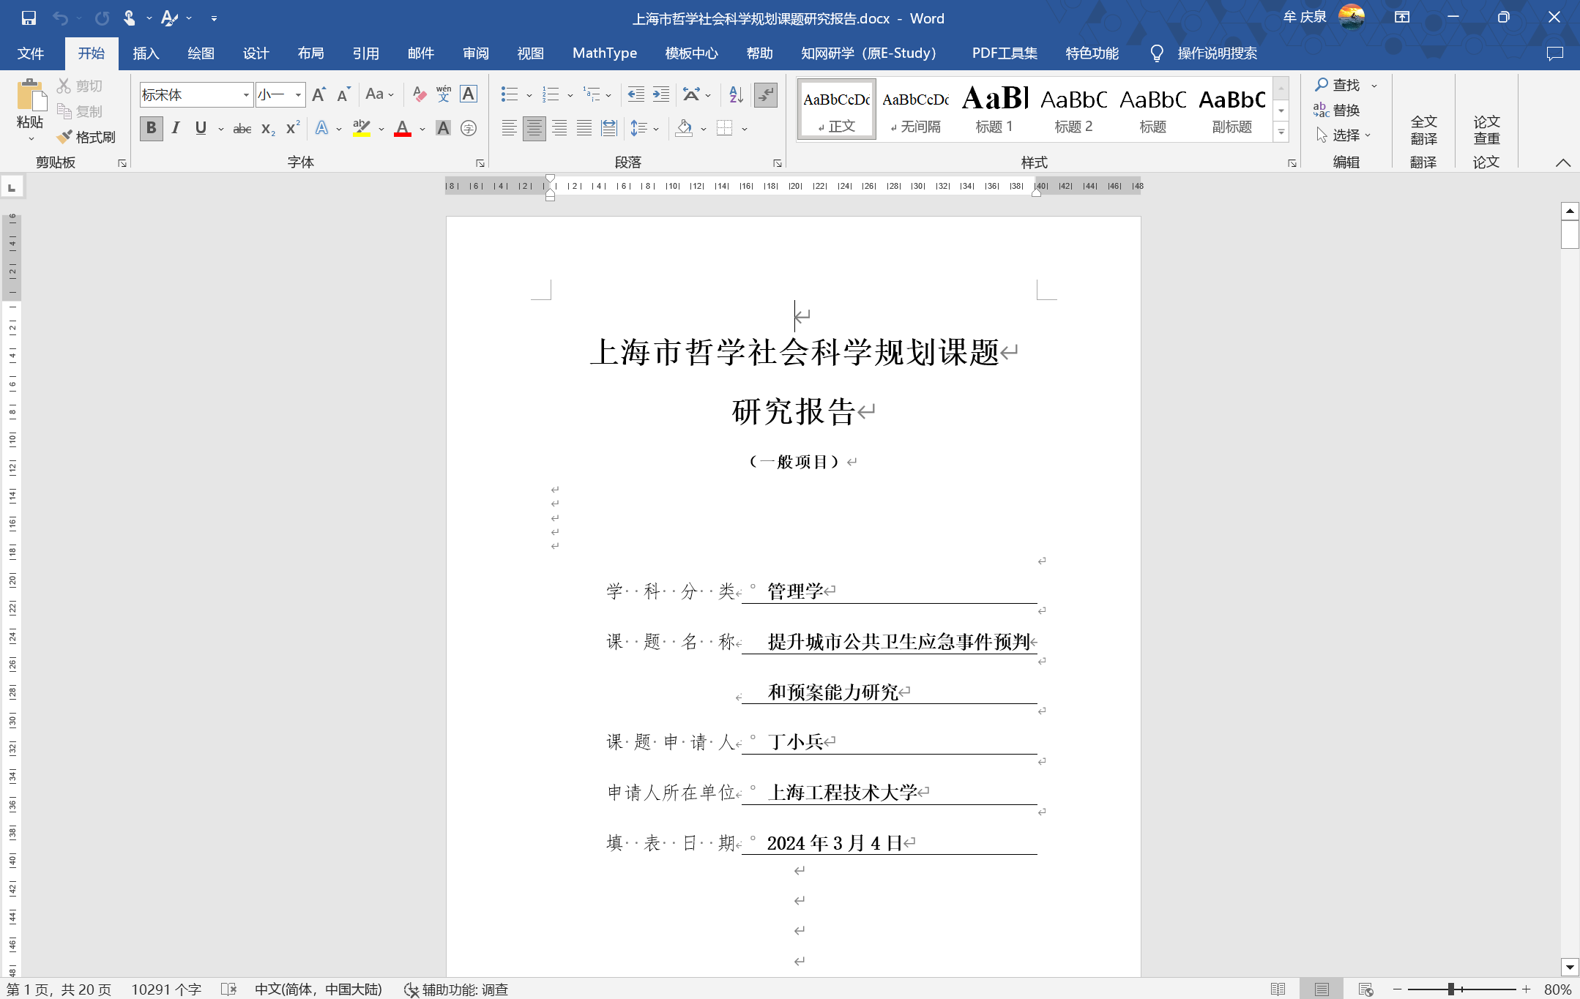Image resolution: width=1580 pixels, height=999 pixels.
Task: Justify the paragraph text
Action: pyautogui.click(x=584, y=129)
